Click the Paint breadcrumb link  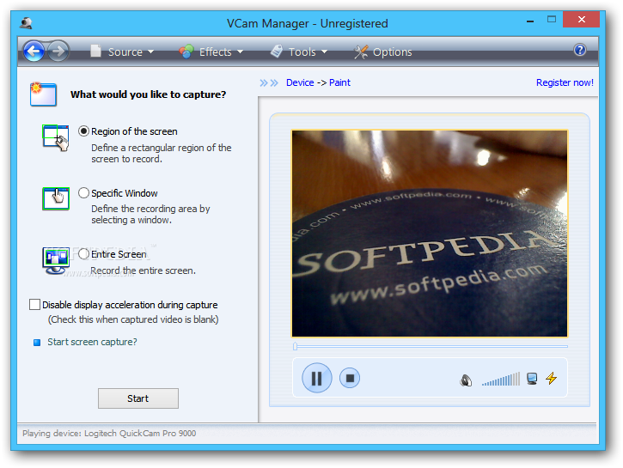click(x=339, y=82)
